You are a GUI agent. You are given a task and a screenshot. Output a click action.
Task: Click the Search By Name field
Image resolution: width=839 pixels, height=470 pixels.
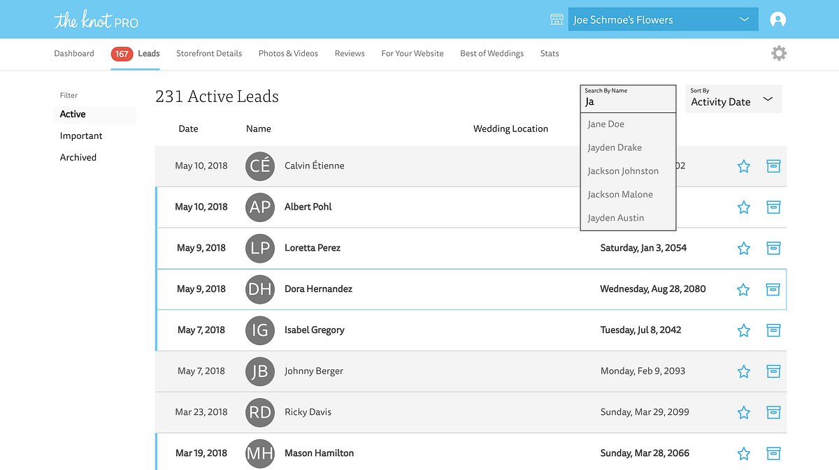(x=628, y=99)
